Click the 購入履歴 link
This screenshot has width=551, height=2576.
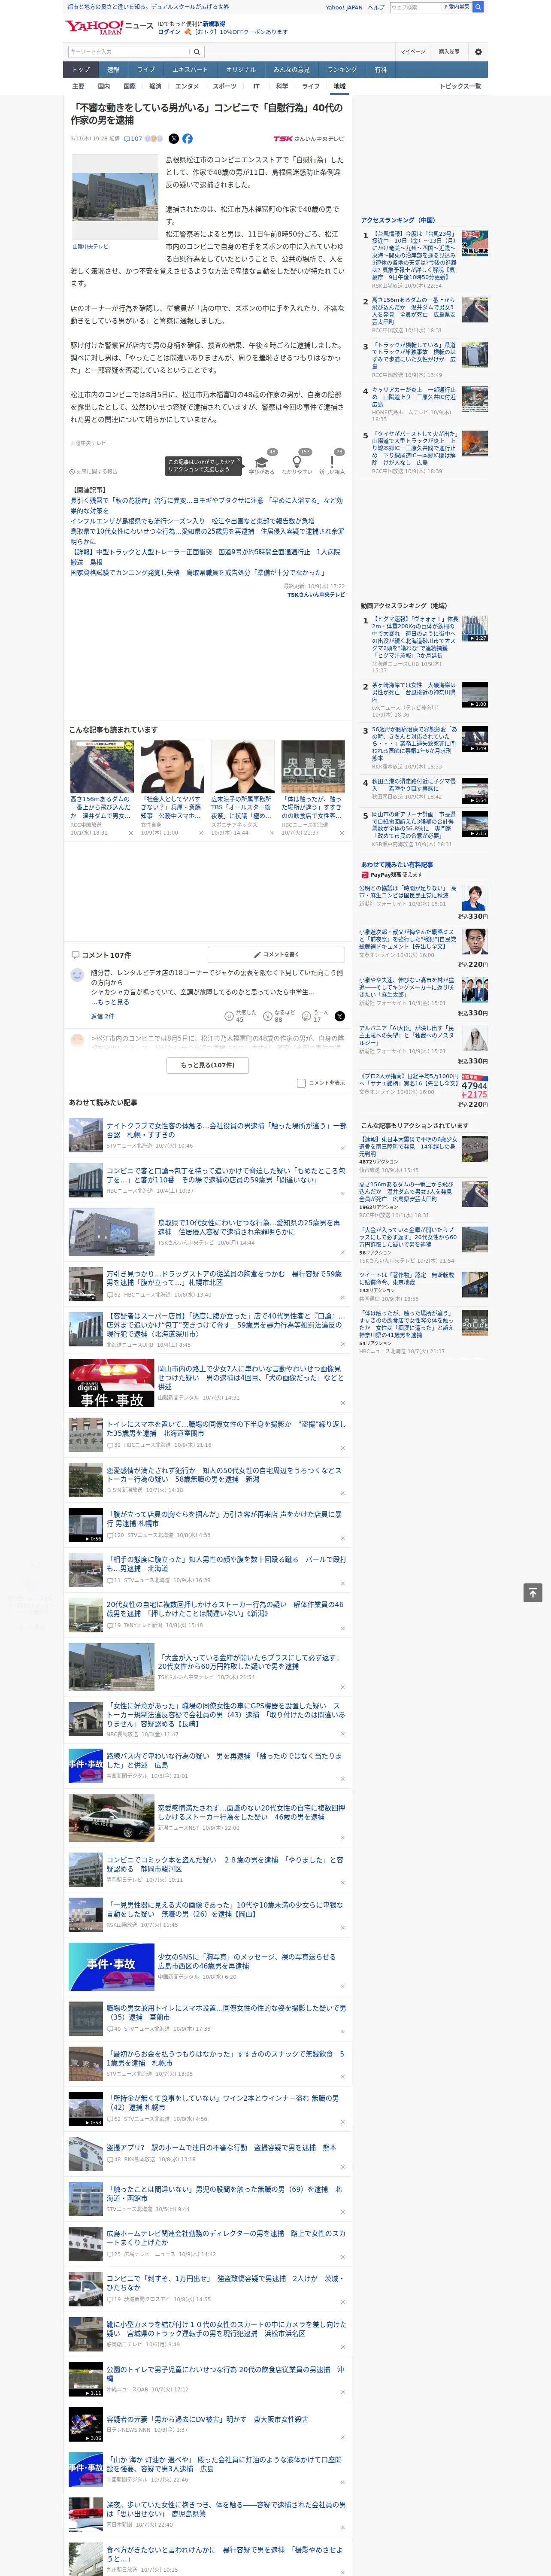pyautogui.click(x=449, y=51)
